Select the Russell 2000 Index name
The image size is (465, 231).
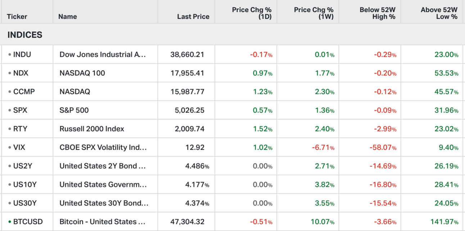[x=92, y=129]
